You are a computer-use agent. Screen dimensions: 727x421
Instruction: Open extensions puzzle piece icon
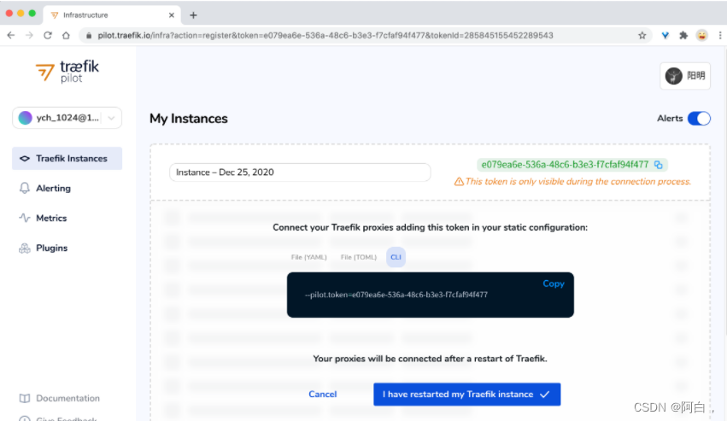tap(683, 35)
